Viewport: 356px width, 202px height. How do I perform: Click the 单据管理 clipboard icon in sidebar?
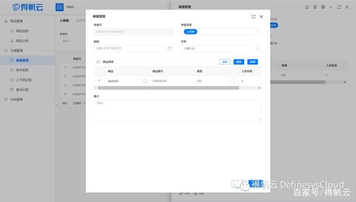[12, 60]
